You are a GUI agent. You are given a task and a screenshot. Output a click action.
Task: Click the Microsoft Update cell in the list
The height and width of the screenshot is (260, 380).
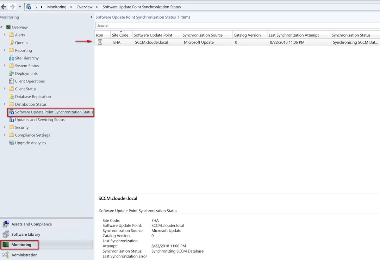point(199,42)
